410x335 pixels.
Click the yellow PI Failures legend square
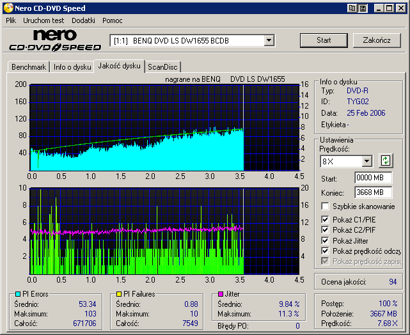[x=119, y=294]
